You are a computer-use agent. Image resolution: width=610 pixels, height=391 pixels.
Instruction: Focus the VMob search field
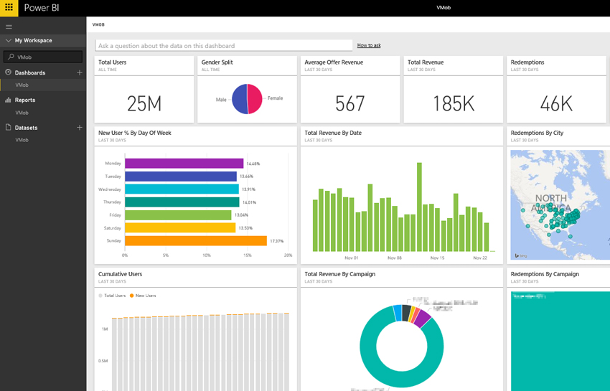point(43,57)
